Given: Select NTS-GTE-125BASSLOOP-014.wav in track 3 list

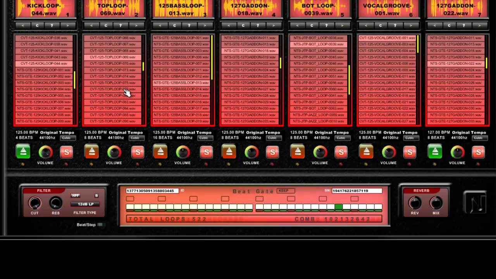Looking at the screenshot, I should pyautogui.click(x=181, y=89).
